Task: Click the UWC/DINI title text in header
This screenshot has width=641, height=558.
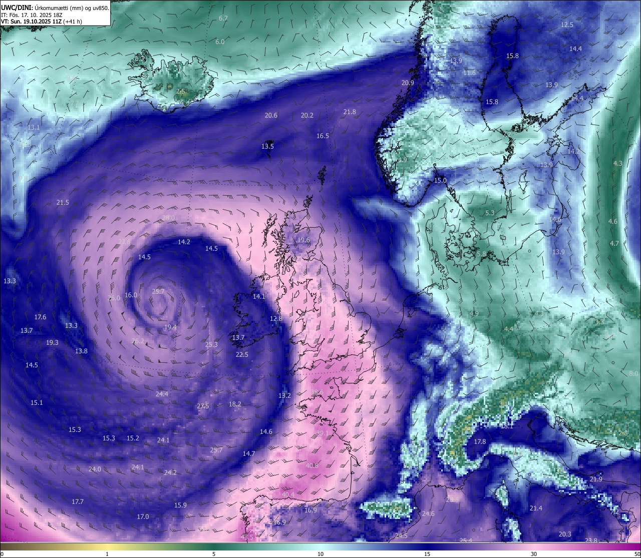Action: [x=18, y=8]
